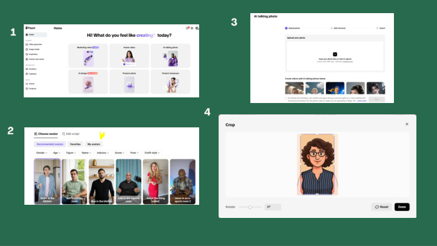Screen dimensions: 437x246
Task: Expand the Age filter dropdown
Action: pos(57,153)
